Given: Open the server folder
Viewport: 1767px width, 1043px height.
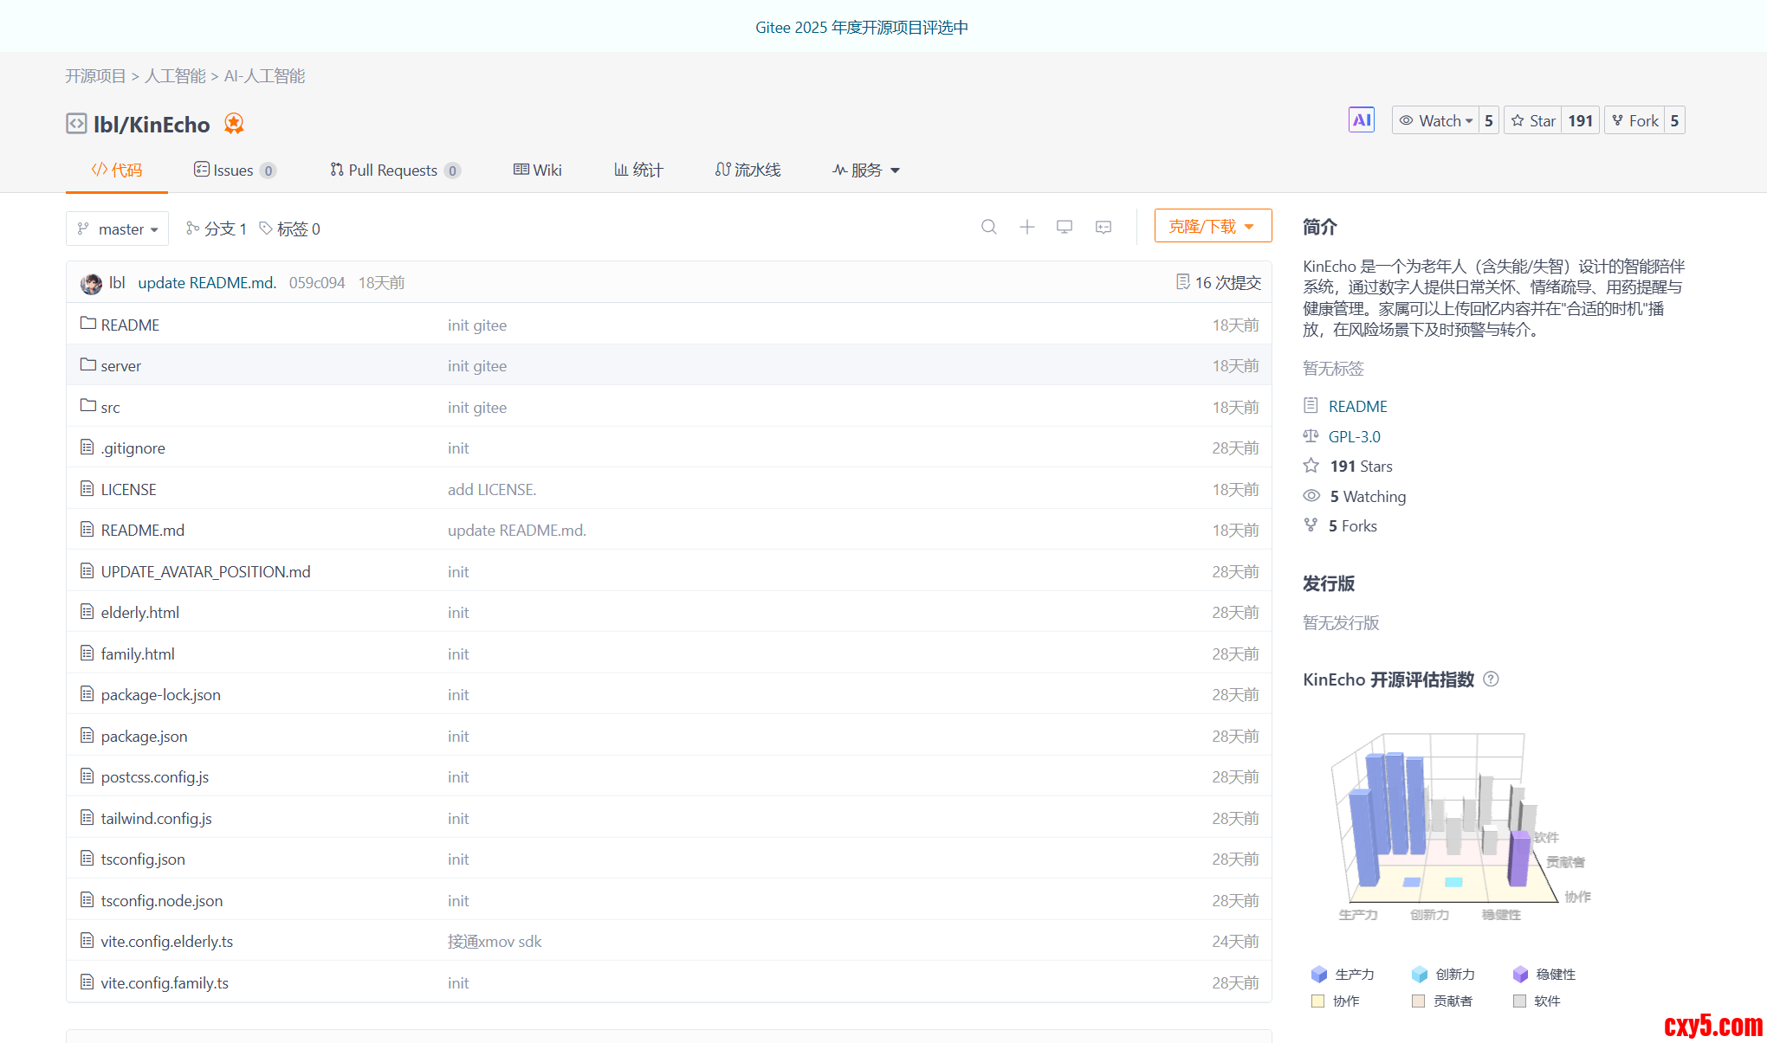Looking at the screenshot, I should pyautogui.click(x=120, y=366).
